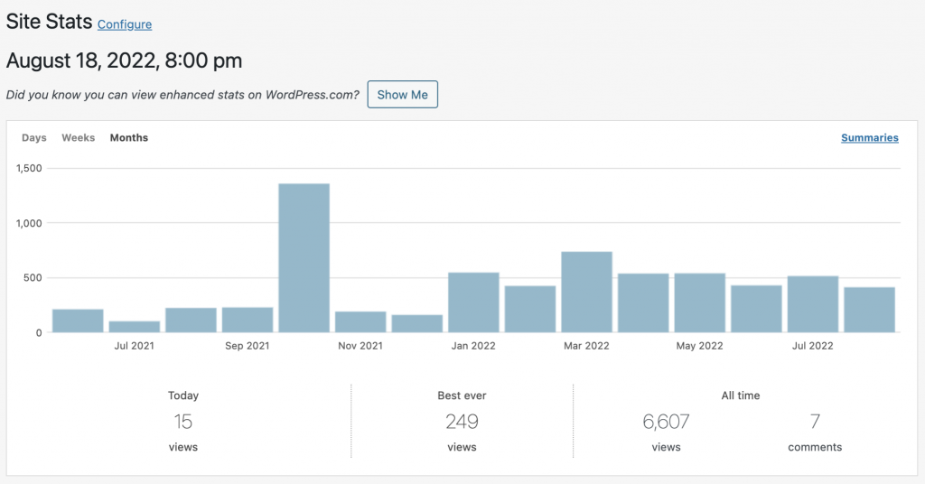Select the Sep 2021 bar

248,321
